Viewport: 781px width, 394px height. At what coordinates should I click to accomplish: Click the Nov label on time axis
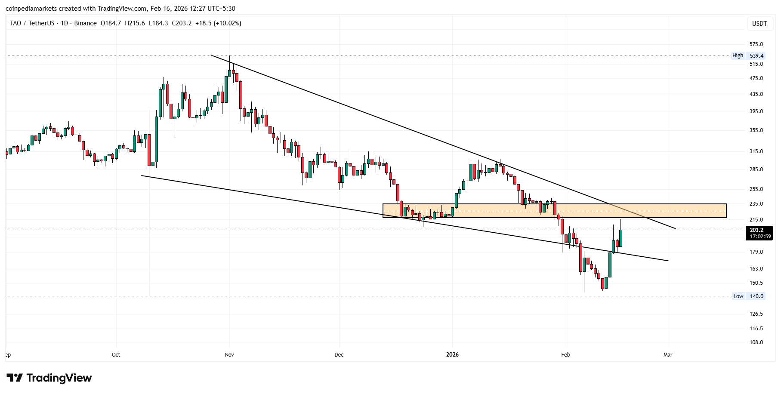click(x=229, y=355)
